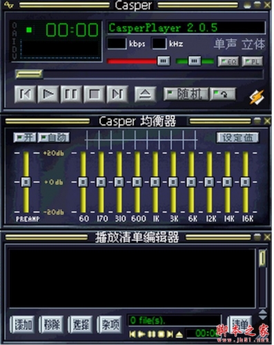Click the 00:00 time display
Screen dimensions: 274x345
(72, 30)
